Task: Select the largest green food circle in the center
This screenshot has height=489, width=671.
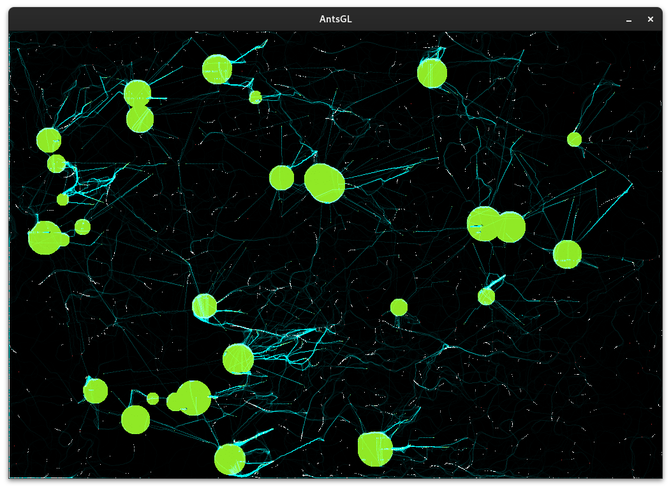Action: click(325, 183)
